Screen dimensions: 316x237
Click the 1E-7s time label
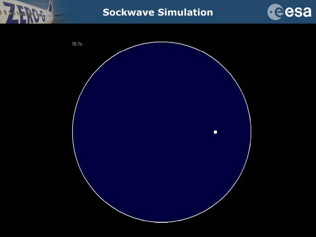point(77,44)
